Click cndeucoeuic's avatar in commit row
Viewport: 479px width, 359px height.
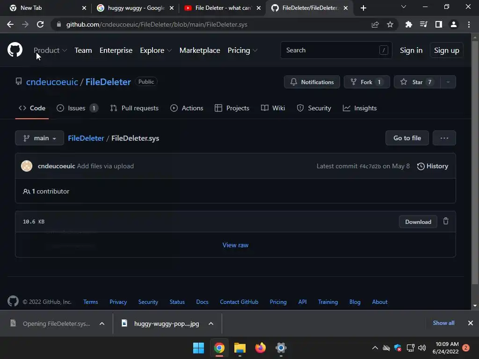click(27, 166)
